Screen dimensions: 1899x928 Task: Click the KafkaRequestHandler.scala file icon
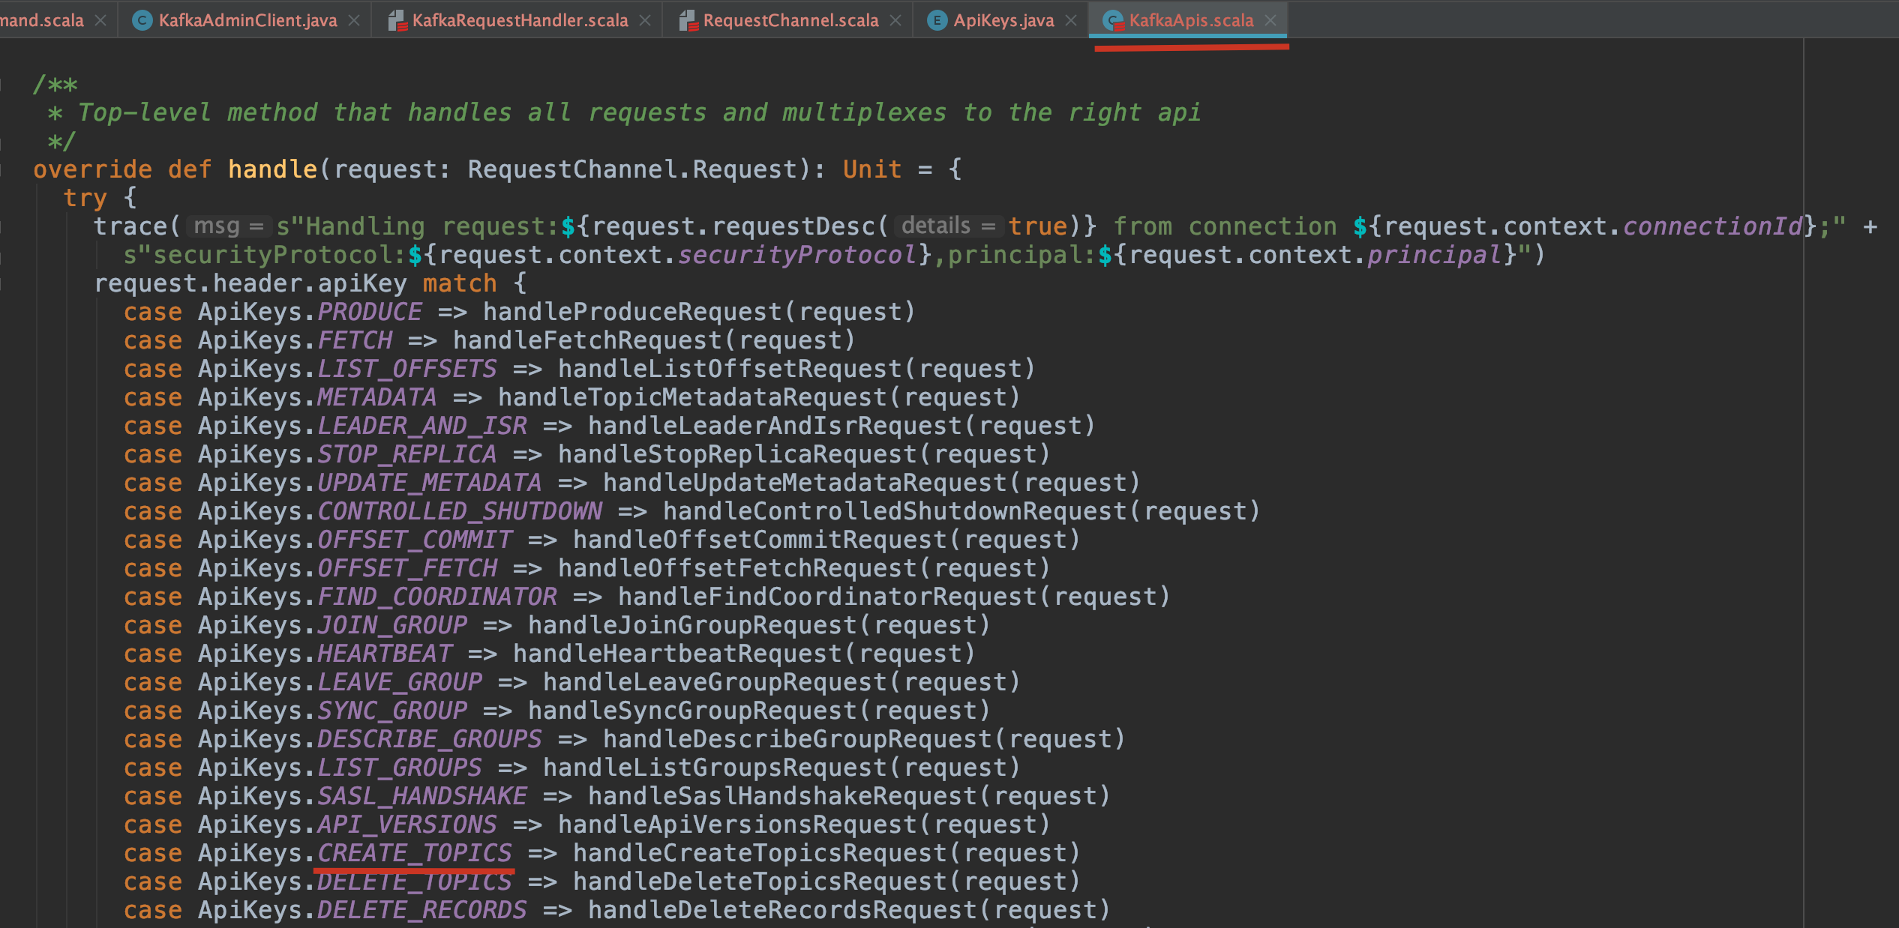397,21
